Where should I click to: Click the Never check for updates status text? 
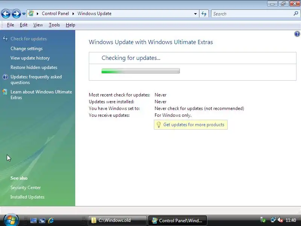(199, 108)
